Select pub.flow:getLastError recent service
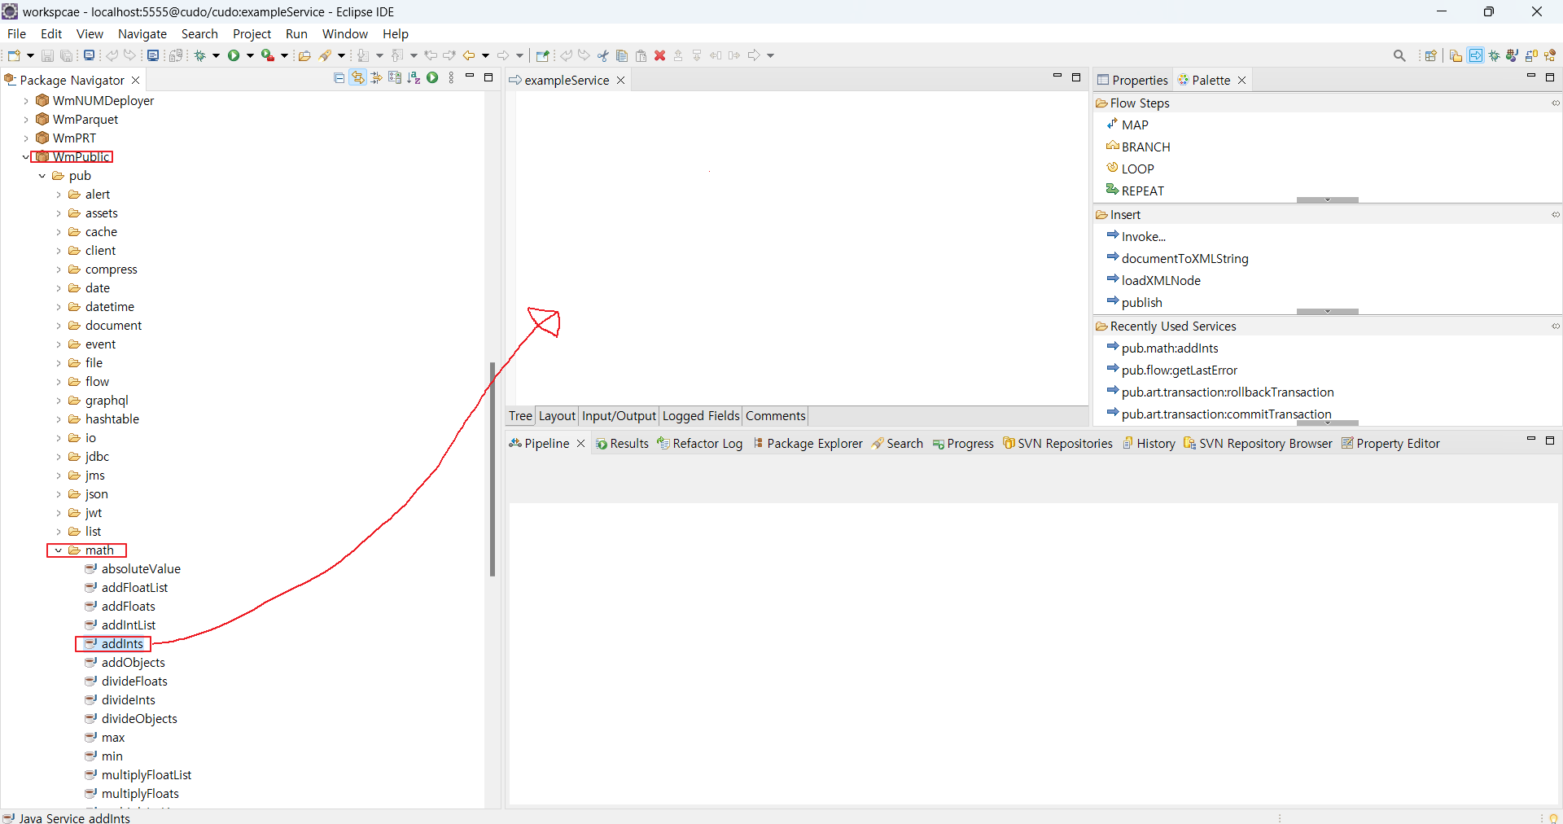Viewport: 1563px width, 824px height. pos(1171,370)
